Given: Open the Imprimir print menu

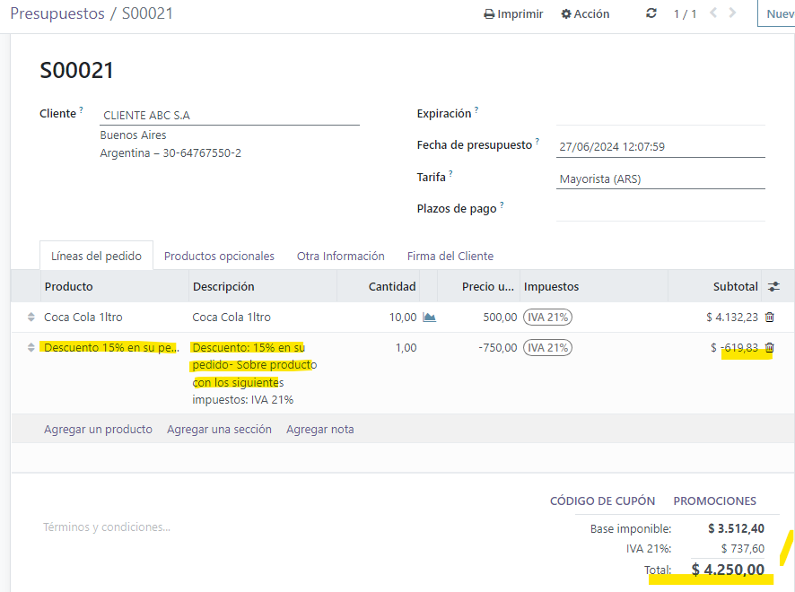Looking at the screenshot, I should [x=513, y=14].
